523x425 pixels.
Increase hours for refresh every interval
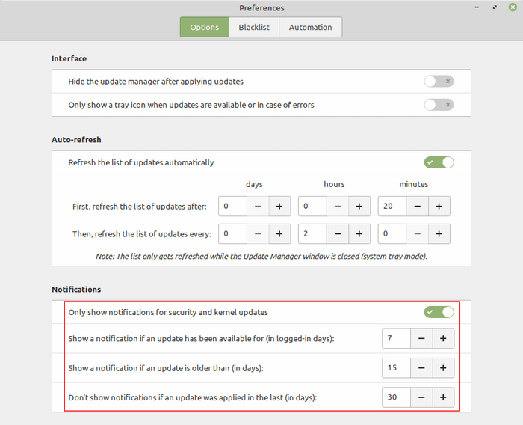pos(359,234)
